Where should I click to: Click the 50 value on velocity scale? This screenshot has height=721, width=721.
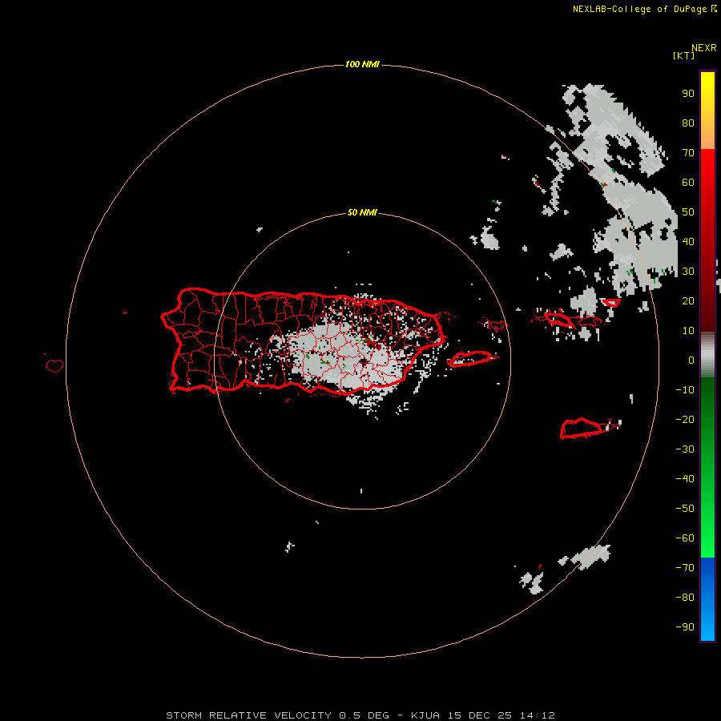(x=688, y=212)
